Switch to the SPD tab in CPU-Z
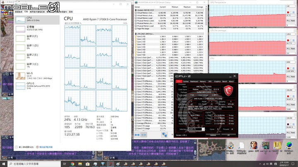 click(x=210, y=81)
